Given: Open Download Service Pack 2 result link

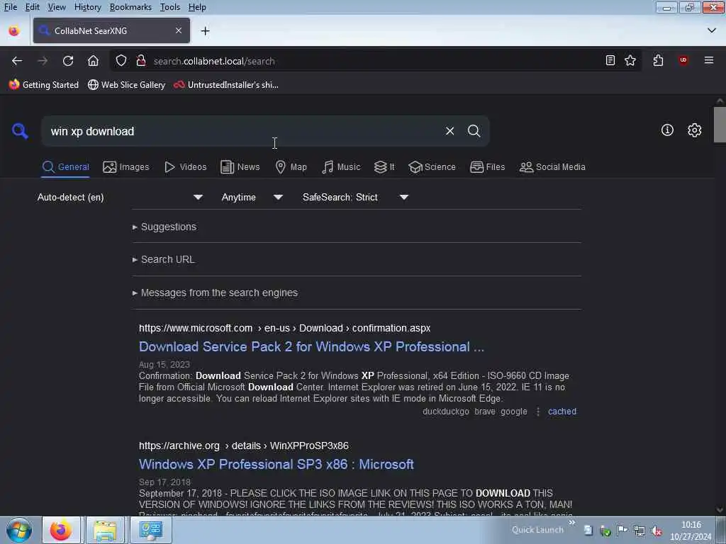Looking at the screenshot, I should tap(312, 346).
